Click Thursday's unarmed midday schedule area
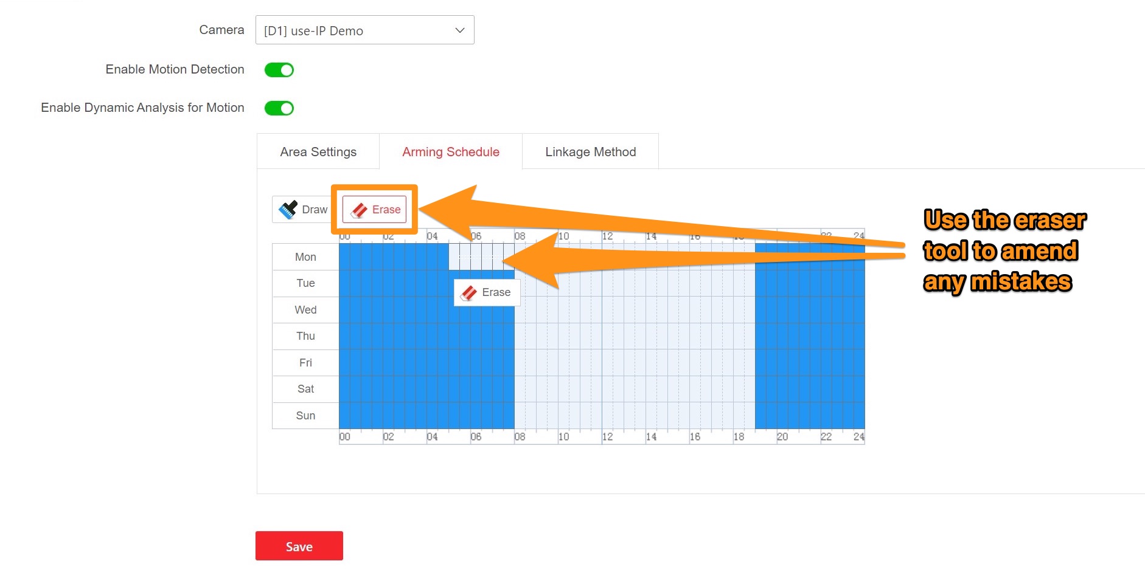Viewport: 1145px width, 578px height. (x=634, y=336)
